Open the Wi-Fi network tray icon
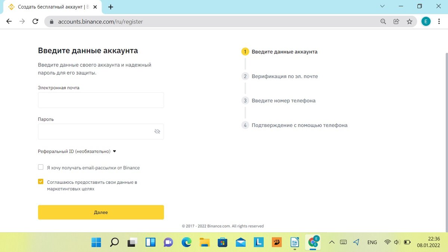 pos(388,242)
